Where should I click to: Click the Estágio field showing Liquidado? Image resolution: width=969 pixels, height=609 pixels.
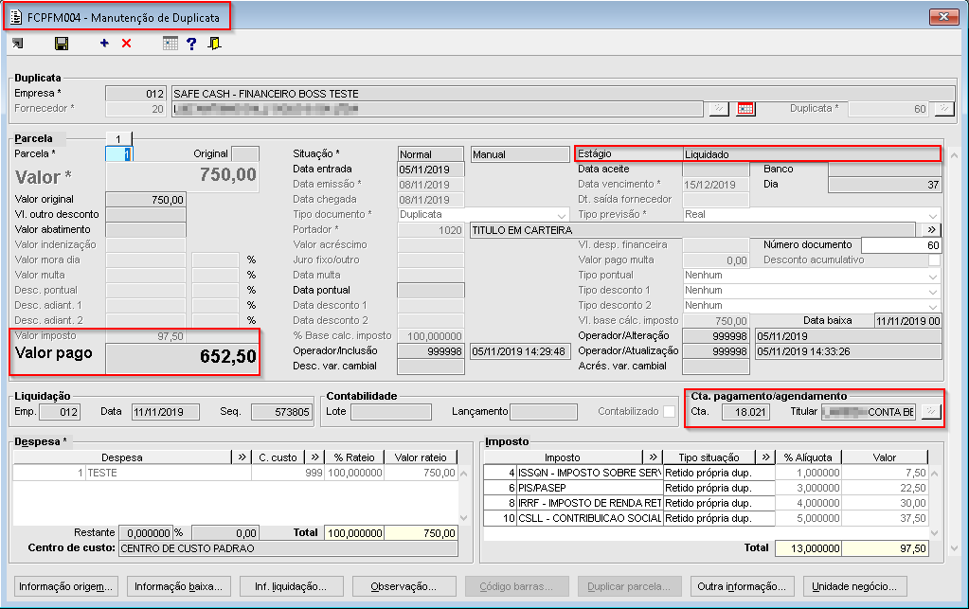pyautogui.click(x=812, y=154)
